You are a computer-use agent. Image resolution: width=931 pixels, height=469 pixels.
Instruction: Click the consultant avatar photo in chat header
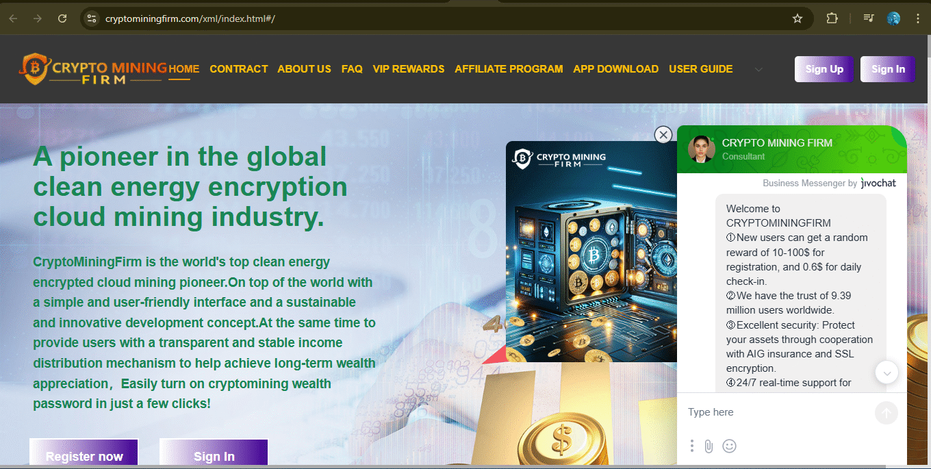point(701,149)
